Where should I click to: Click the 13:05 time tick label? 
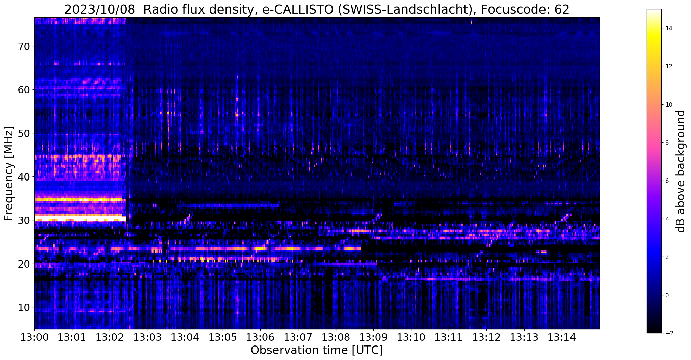click(223, 337)
